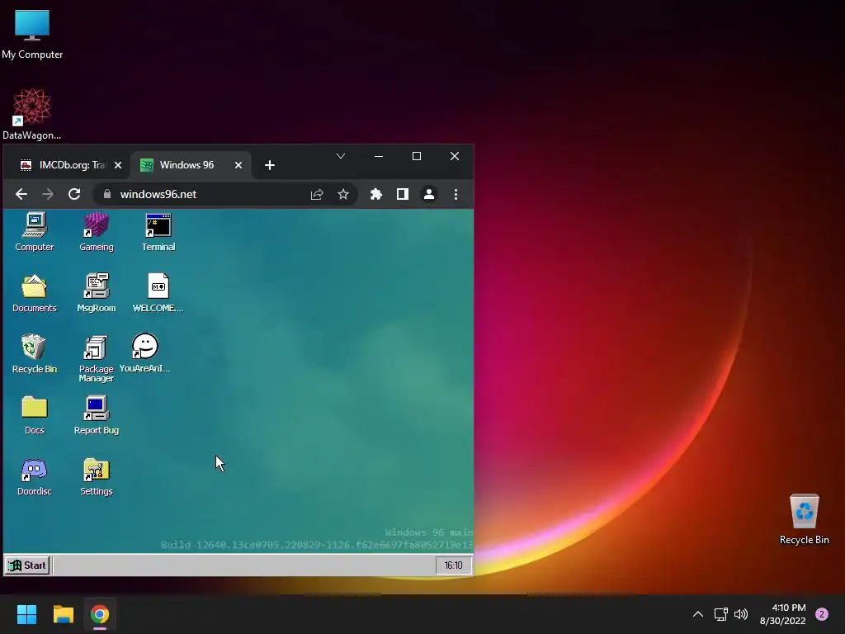845x634 pixels.
Task: Open the WELCOME markdown file
Action: pyautogui.click(x=158, y=293)
